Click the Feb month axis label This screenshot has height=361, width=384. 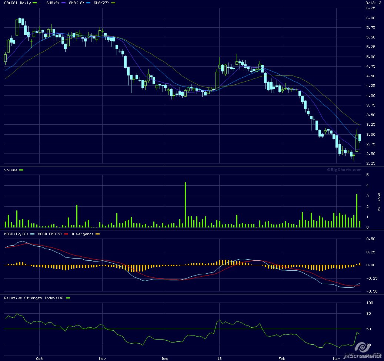(282, 358)
